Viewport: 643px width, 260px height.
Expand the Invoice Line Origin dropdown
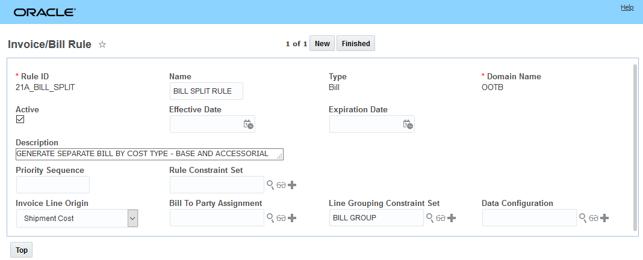[x=133, y=219]
